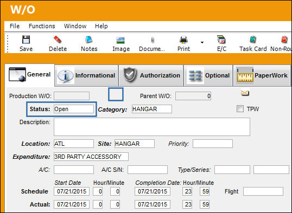Click the envelope email icon

245,93
